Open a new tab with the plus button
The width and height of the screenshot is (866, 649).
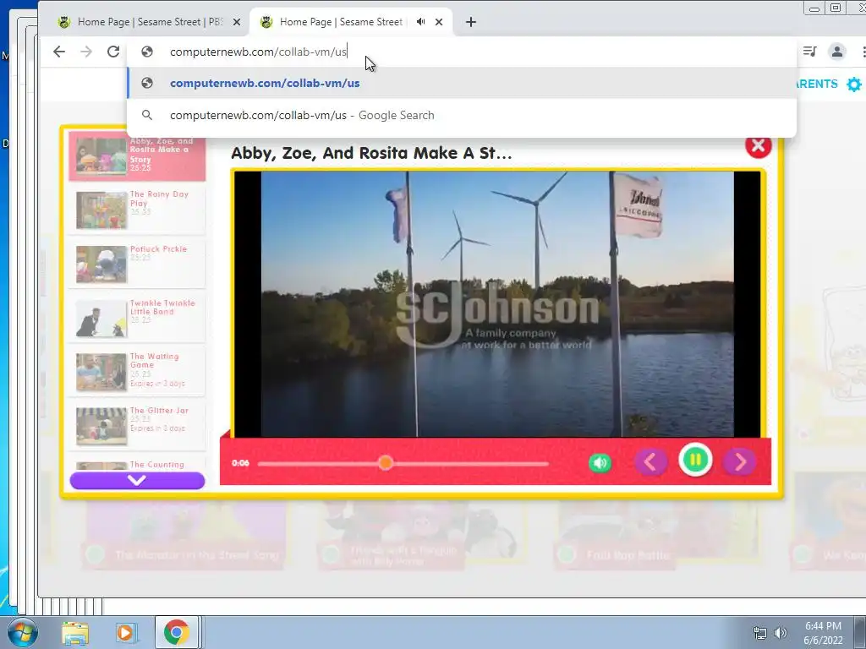(470, 22)
